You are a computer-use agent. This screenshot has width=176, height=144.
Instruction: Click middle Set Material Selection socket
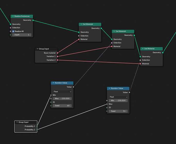tap(112, 43)
